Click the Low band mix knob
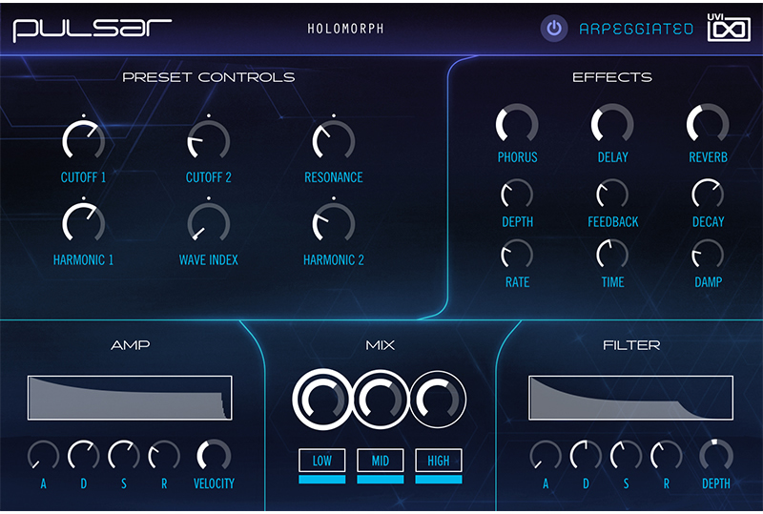Image resolution: width=763 pixels, height=514 pixels. 322,400
